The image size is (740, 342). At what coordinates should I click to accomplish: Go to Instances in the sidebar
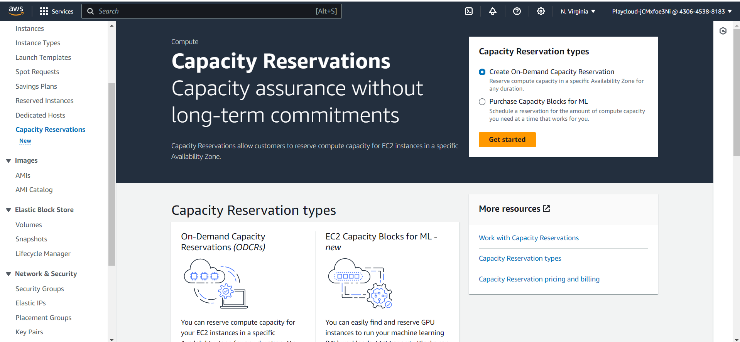click(x=30, y=29)
